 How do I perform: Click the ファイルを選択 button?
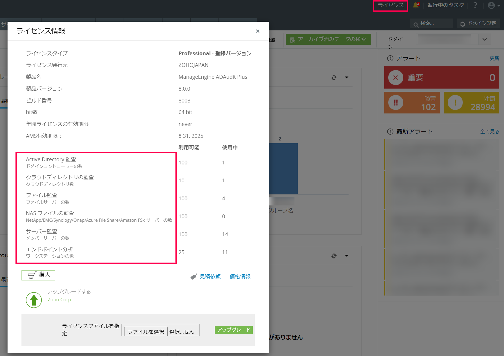click(146, 331)
